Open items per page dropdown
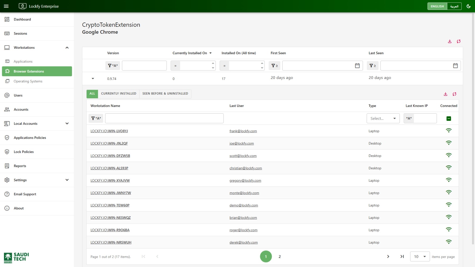This screenshot has height=267, width=475. click(420, 257)
